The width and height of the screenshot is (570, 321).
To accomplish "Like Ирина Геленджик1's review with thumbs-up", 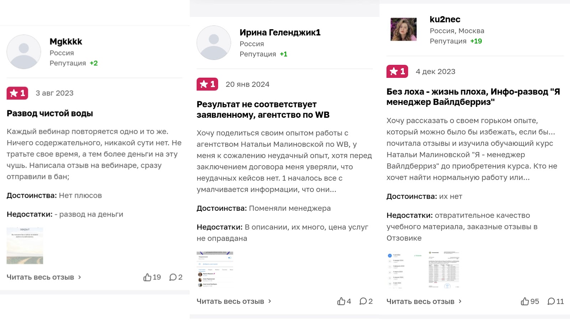I will pos(341,301).
